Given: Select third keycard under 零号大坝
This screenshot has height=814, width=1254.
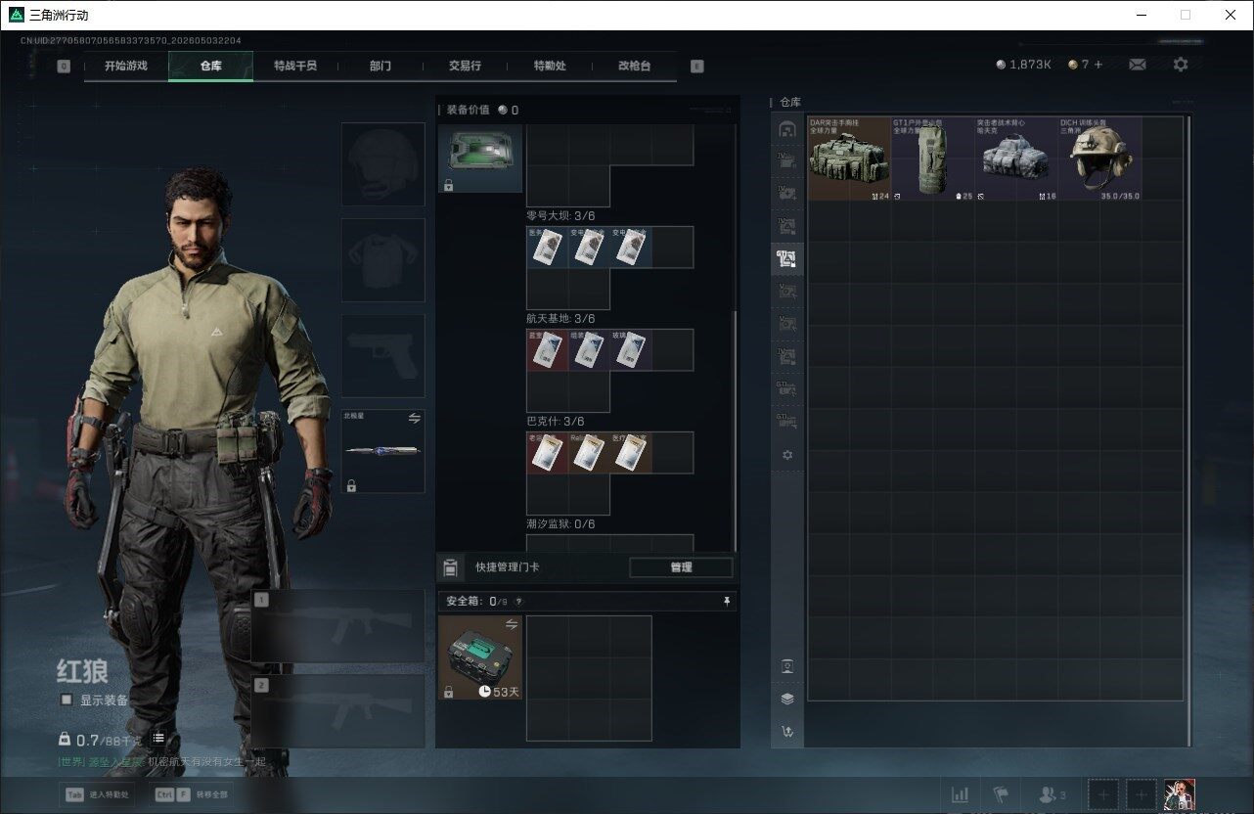Looking at the screenshot, I should coord(631,248).
